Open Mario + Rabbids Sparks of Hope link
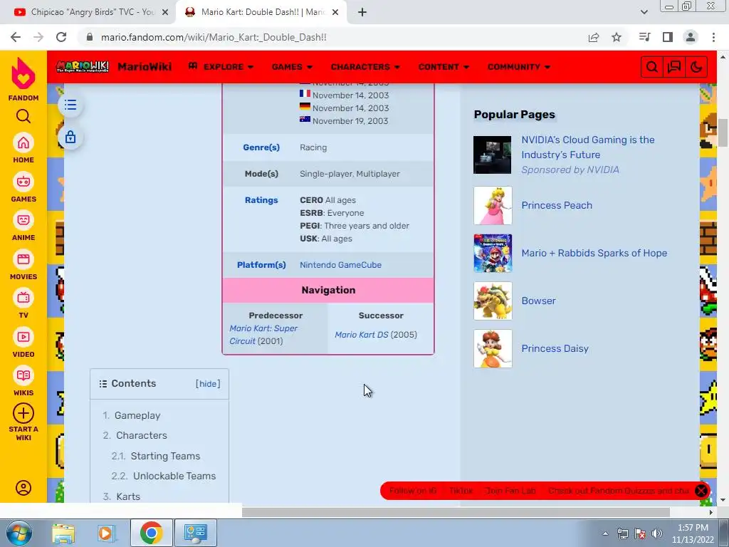 point(594,253)
